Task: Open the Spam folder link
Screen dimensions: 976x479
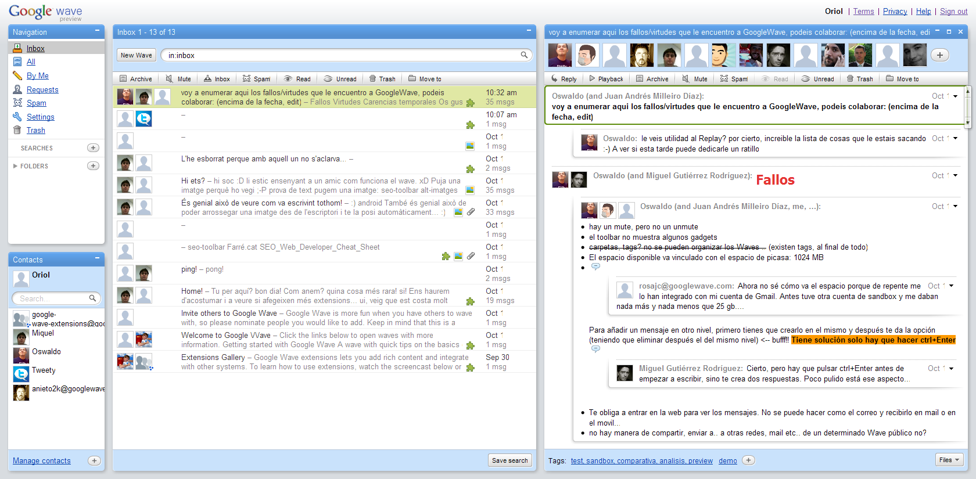Action: coord(37,103)
